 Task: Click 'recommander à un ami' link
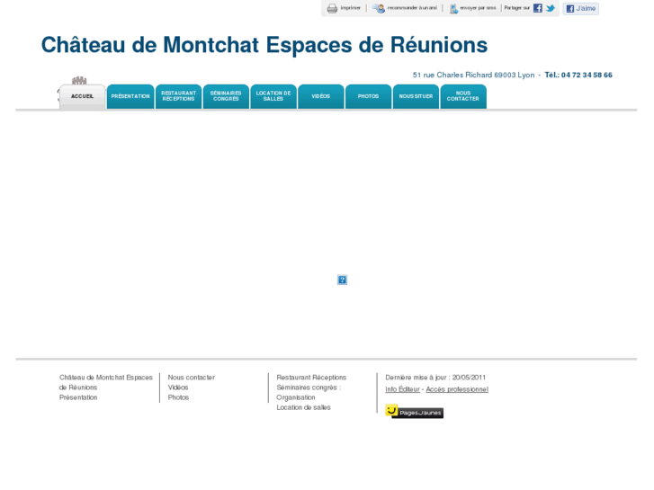[412, 8]
